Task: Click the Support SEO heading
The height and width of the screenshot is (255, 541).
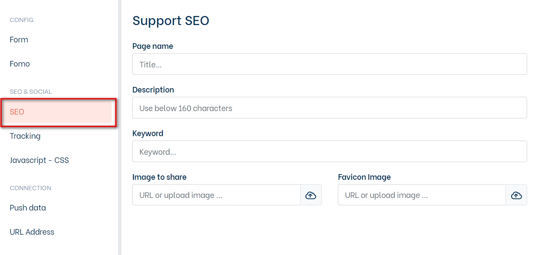Action: (171, 21)
